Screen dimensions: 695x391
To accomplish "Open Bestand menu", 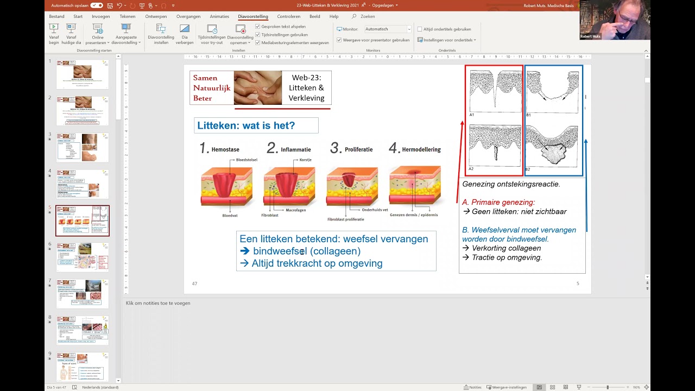I will 56,16.
